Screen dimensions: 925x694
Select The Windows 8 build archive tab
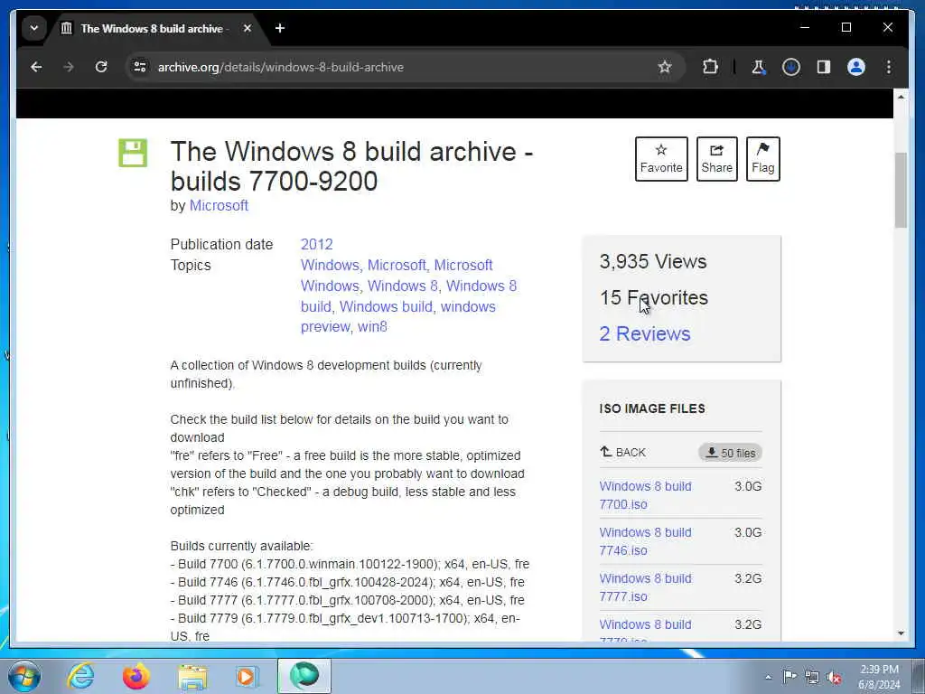154,28
